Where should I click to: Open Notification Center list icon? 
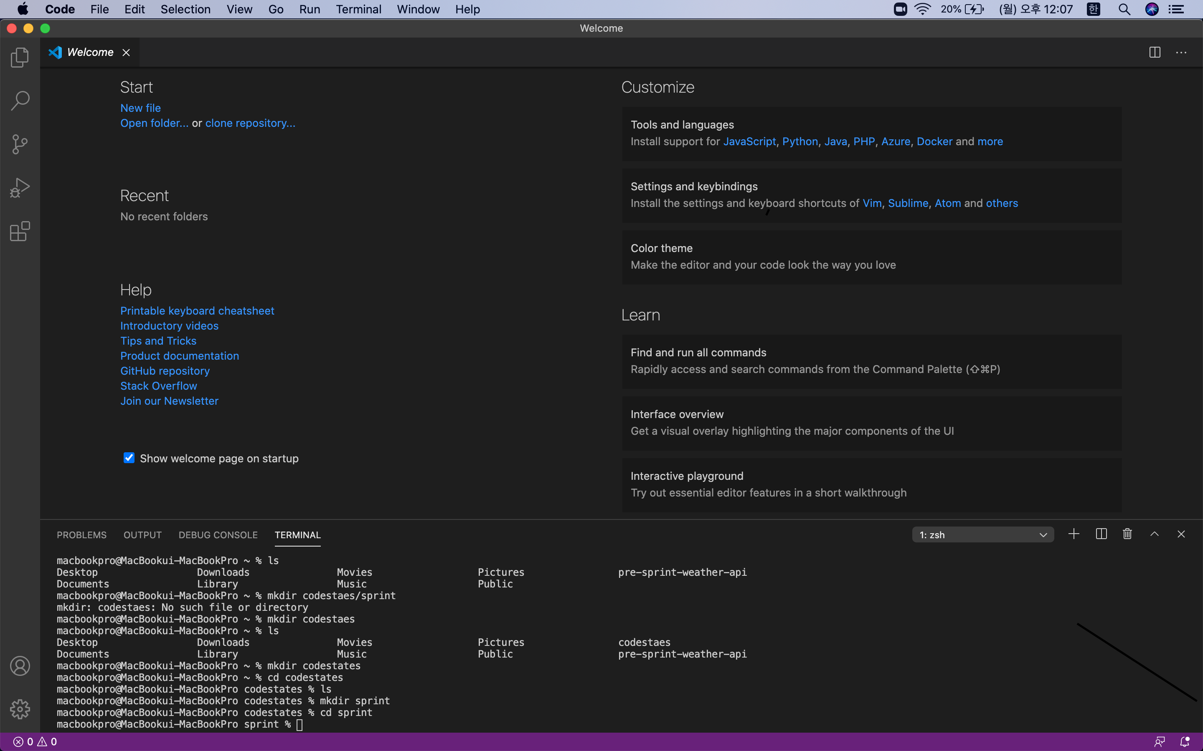(x=1176, y=10)
